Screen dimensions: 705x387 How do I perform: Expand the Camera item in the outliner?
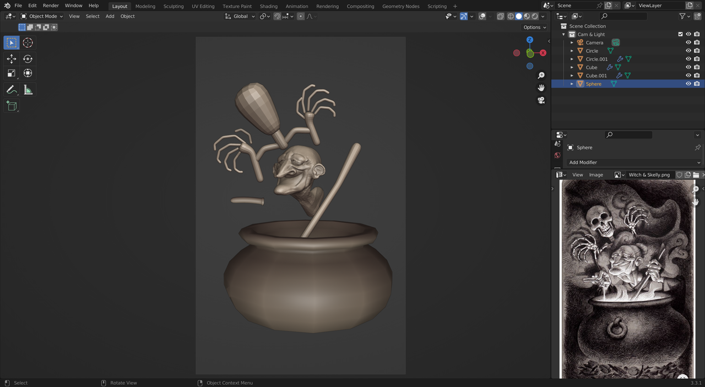pos(572,42)
